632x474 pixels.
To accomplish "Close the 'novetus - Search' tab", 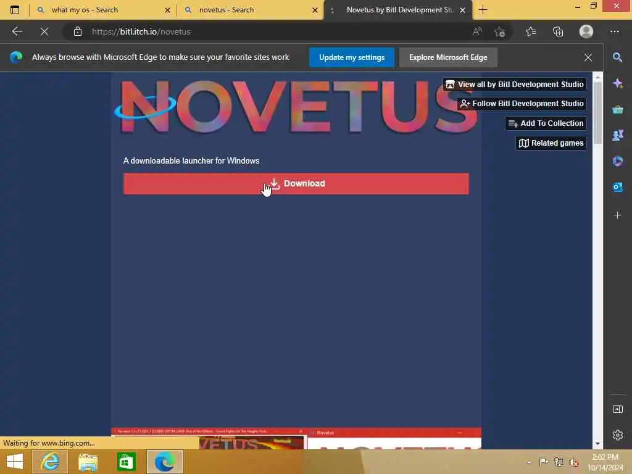I will [x=315, y=10].
